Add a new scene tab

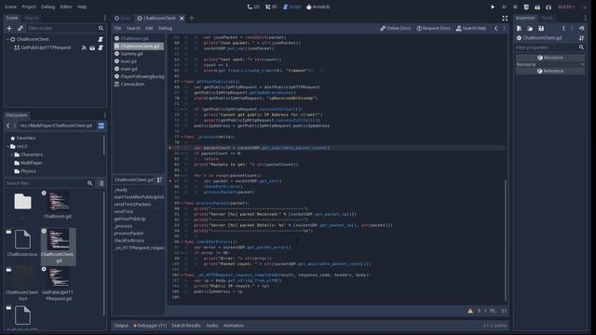tap(192, 18)
